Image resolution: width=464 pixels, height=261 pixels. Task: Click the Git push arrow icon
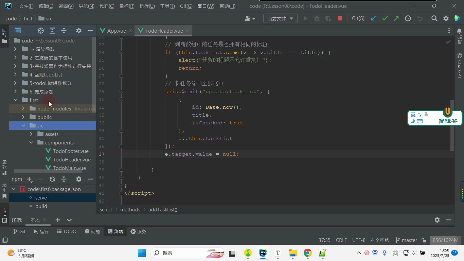(396, 19)
